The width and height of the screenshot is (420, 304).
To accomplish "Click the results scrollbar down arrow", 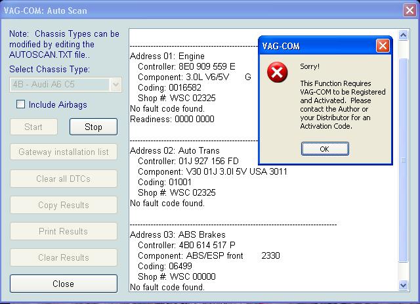I will coord(403,285).
